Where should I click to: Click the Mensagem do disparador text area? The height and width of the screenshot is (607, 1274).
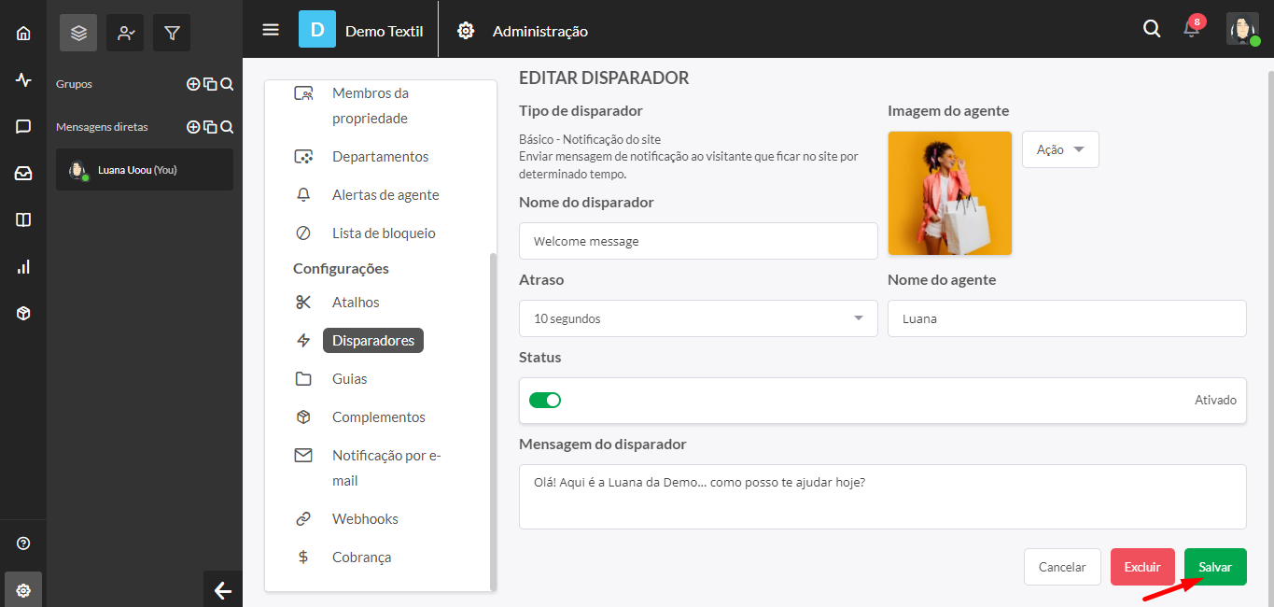(883, 497)
